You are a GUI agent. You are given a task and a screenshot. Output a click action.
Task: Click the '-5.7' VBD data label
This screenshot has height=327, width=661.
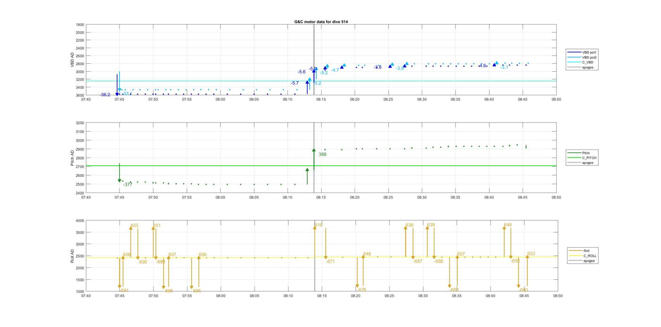click(x=295, y=83)
